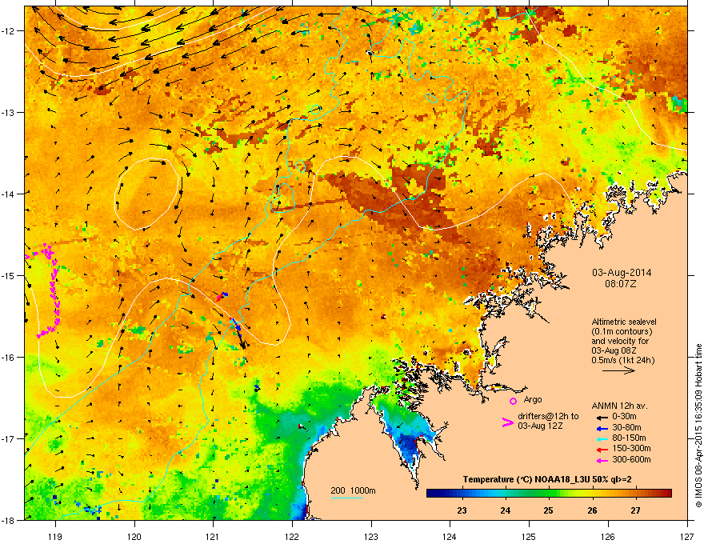Click the drifters@12h to 03-Aug 12Z label
Screen dimensions: 704x544
548,421
